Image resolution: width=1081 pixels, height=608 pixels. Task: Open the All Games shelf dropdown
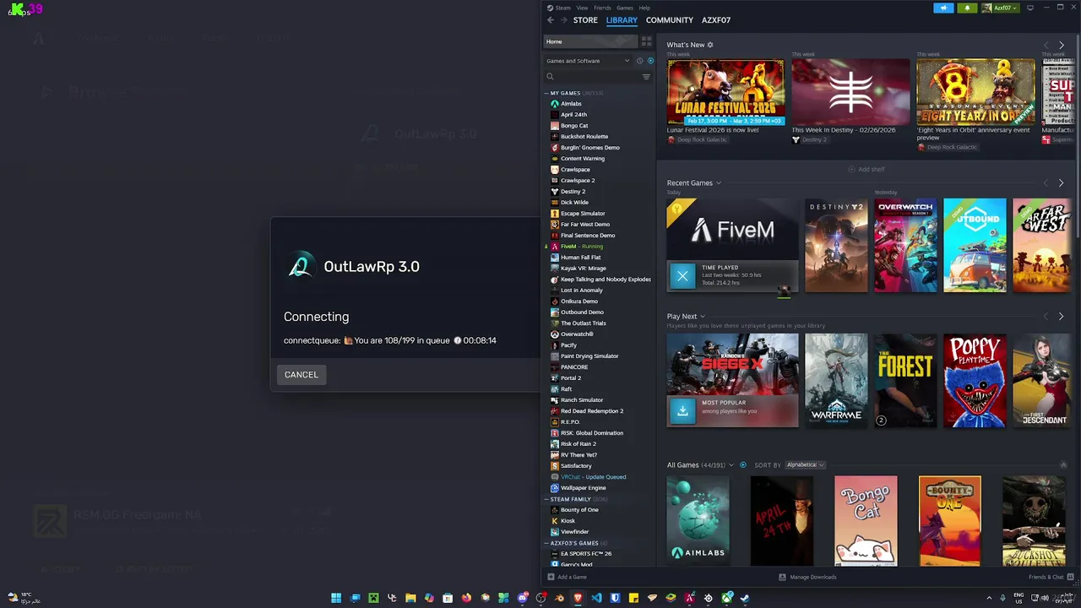pos(731,465)
